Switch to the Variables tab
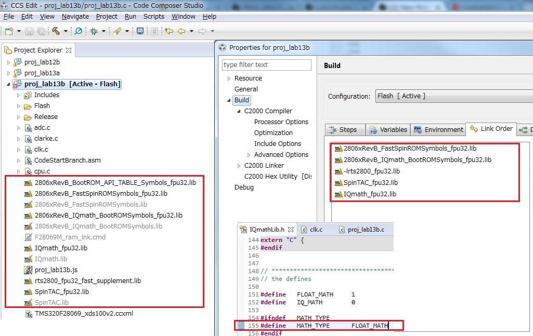533x336 pixels. point(388,130)
